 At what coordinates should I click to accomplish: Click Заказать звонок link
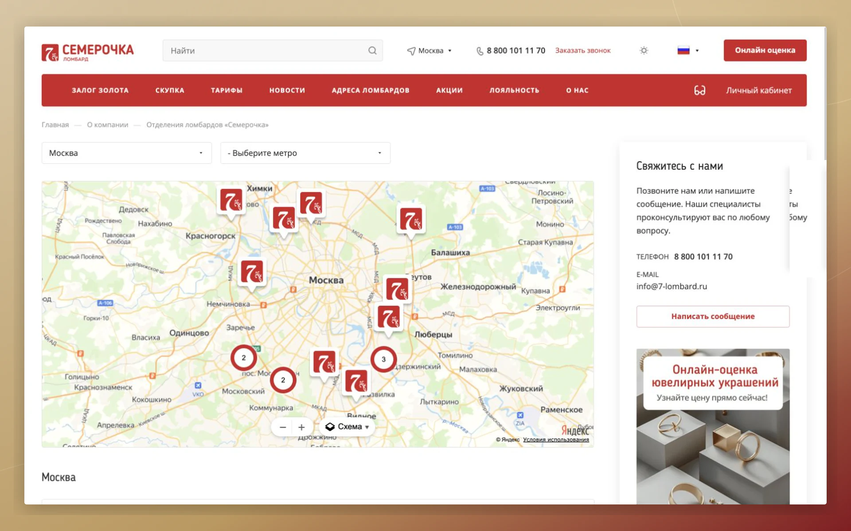click(583, 51)
